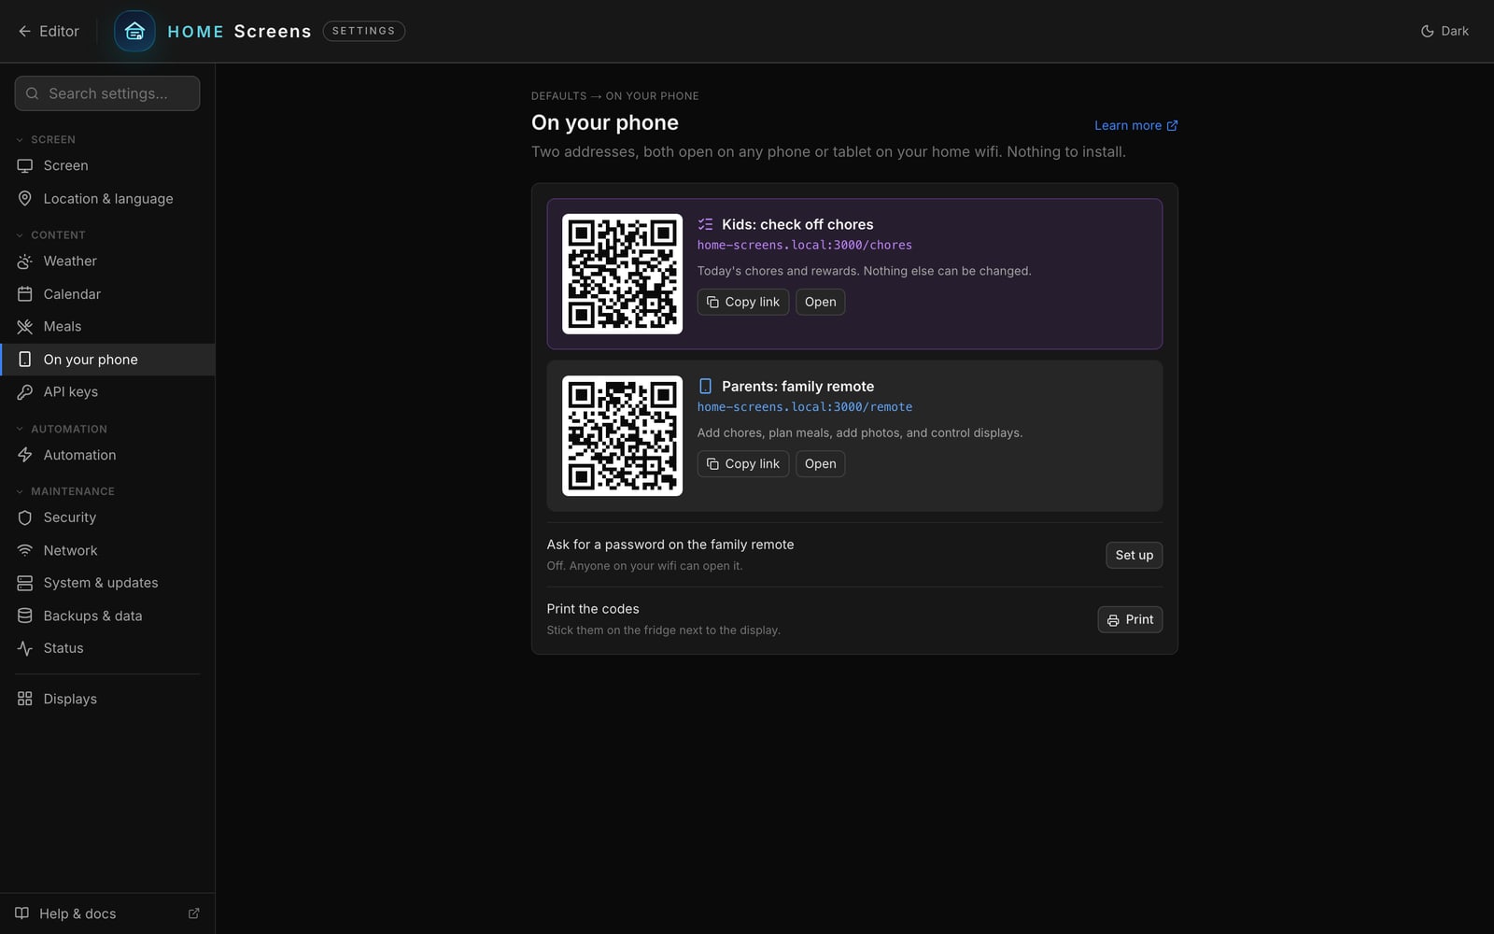Click 'Ask for a password on the family remote' text
The height and width of the screenshot is (934, 1494).
pyautogui.click(x=670, y=545)
